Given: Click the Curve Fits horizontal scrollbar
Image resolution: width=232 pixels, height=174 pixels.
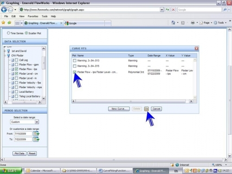Looking at the screenshot, I should click(131, 101).
